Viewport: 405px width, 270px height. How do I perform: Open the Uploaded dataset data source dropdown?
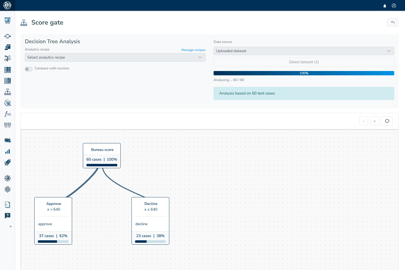(304, 51)
